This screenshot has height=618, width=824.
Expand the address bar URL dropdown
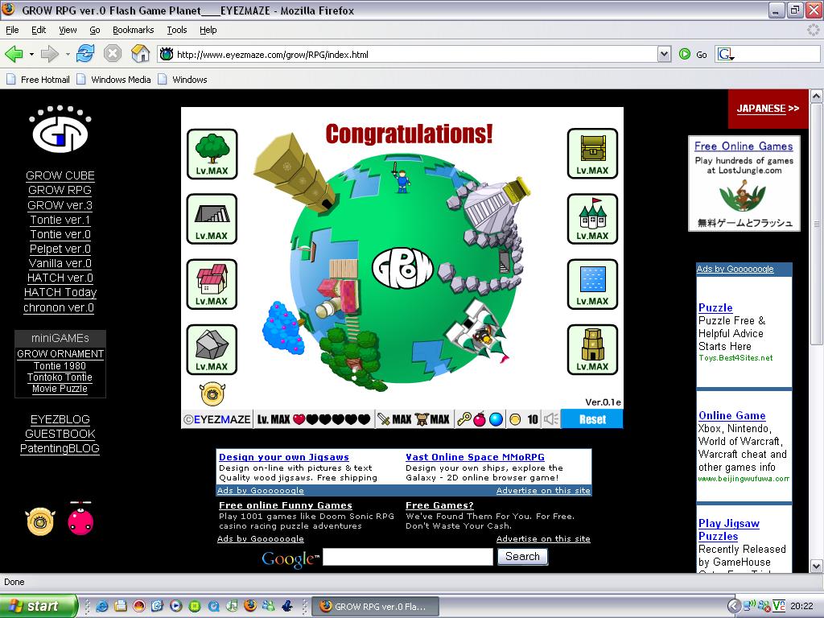[664, 54]
